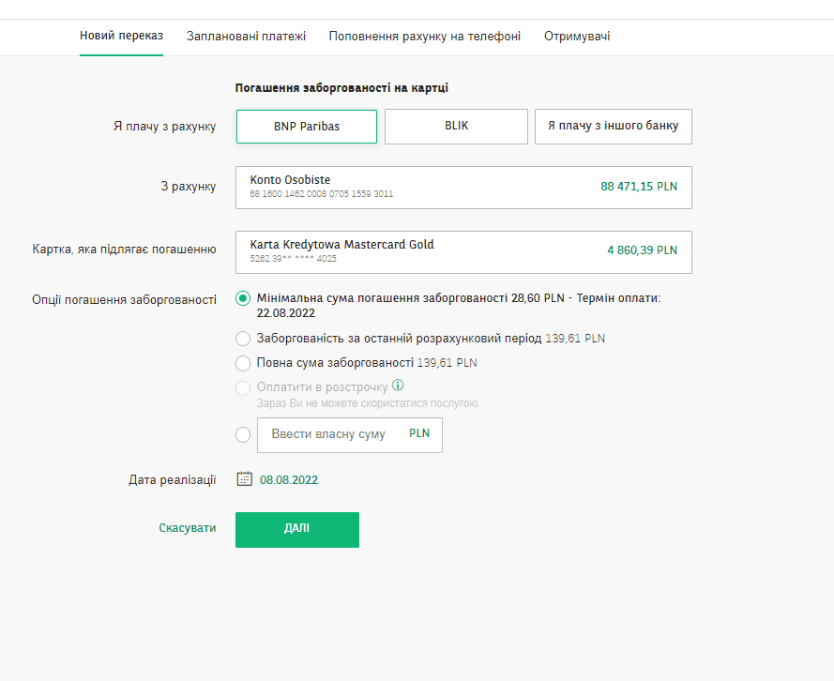Open the Konto Osobiste source account selector

point(462,188)
